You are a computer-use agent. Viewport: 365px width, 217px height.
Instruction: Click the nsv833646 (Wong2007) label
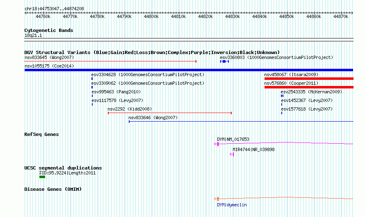(153, 118)
